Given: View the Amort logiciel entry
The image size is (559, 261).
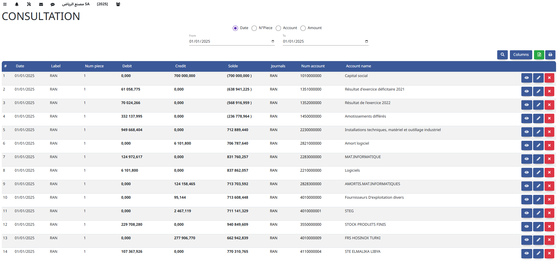Looking at the screenshot, I should (527, 145).
